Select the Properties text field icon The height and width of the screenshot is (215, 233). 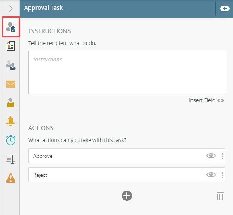click(11, 159)
